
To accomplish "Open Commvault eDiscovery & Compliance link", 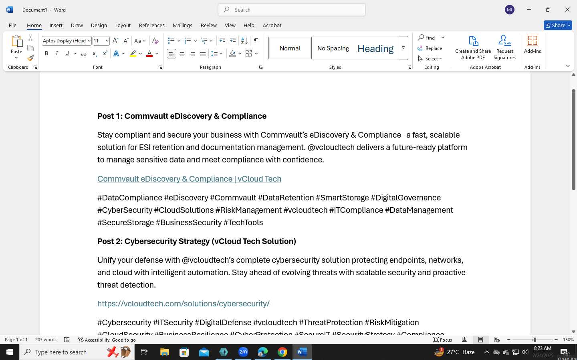I will [x=189, y=179].
